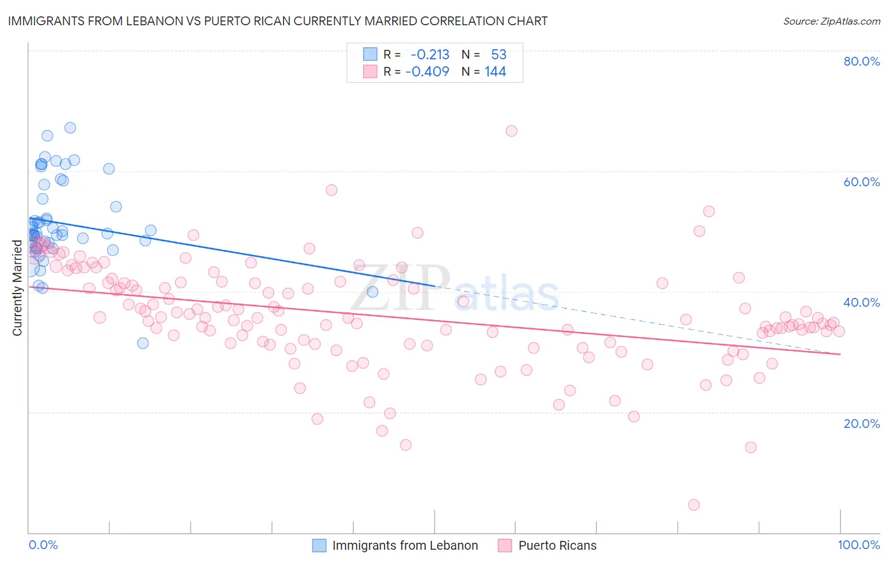Screen dimensions: 888x563
Task: Click the 80.0% y-axis label
Action: coord(861,61)
